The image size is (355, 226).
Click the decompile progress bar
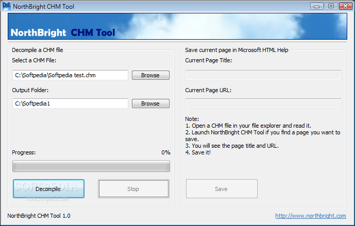click(x=91, y=166)
